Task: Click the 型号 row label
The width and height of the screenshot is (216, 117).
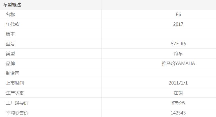Action: (10, 44)
